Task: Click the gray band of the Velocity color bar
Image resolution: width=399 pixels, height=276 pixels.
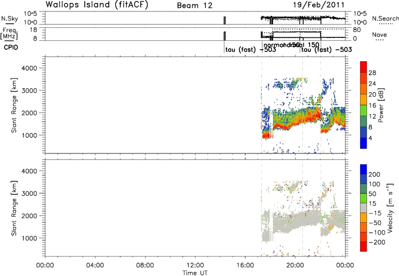Action: click(364, 208)
